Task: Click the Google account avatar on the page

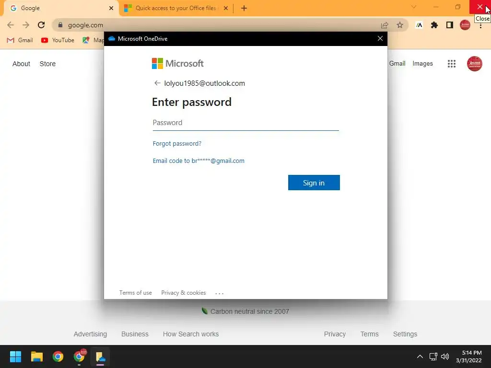Action: (x=474, y=64)
